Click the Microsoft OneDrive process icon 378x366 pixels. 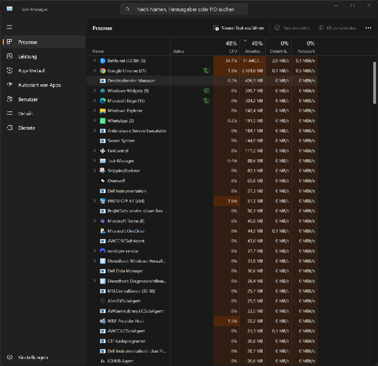103,231
